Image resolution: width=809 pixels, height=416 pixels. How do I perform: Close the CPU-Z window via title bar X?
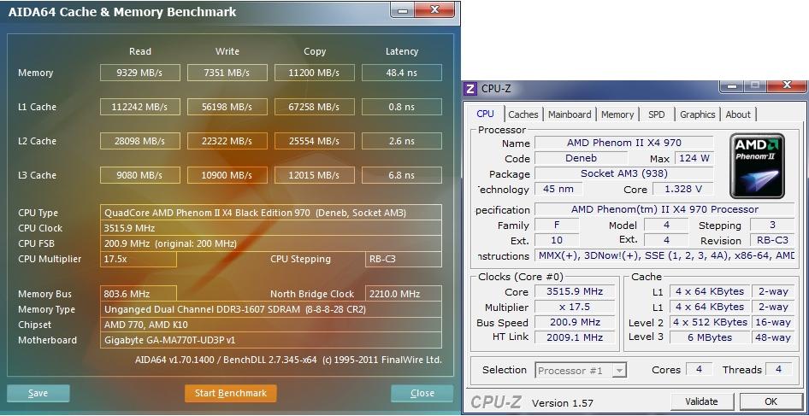pyautogui.click(x=788, y=85)
